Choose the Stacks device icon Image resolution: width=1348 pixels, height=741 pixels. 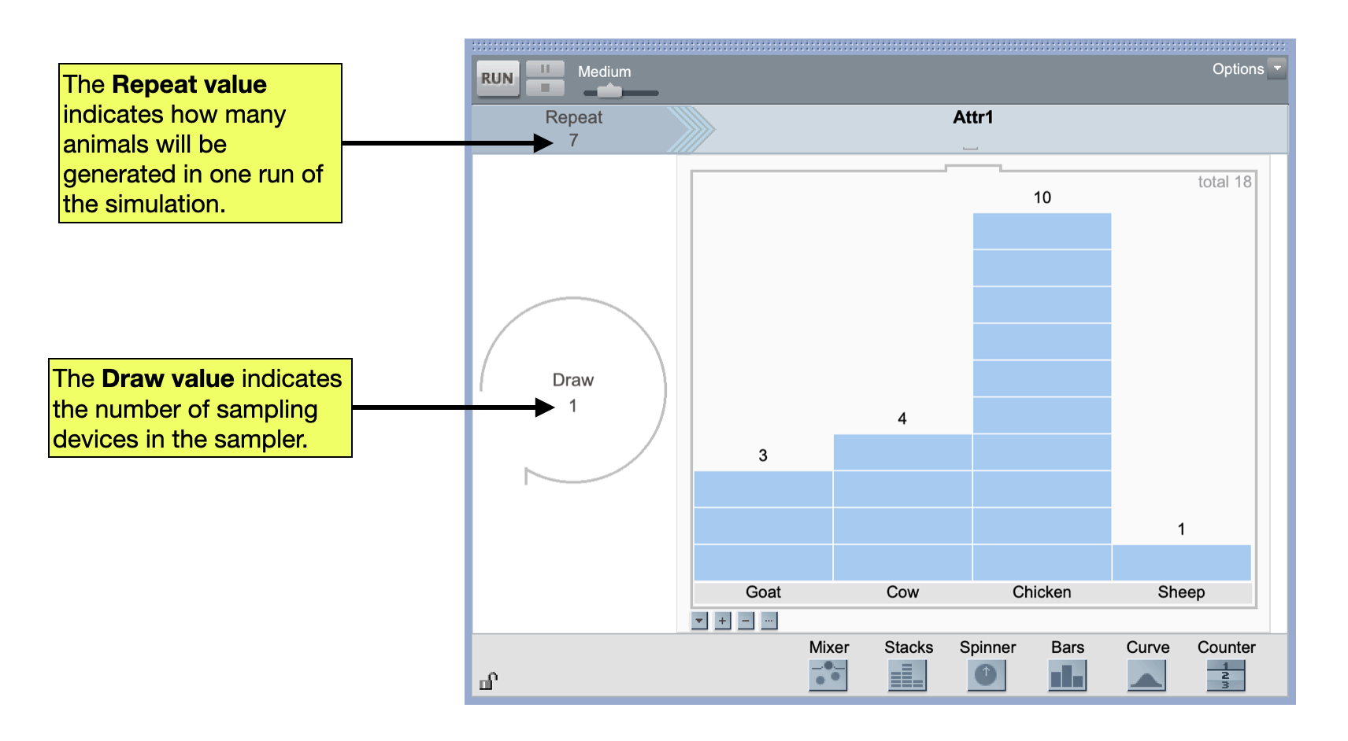point(907,675)
